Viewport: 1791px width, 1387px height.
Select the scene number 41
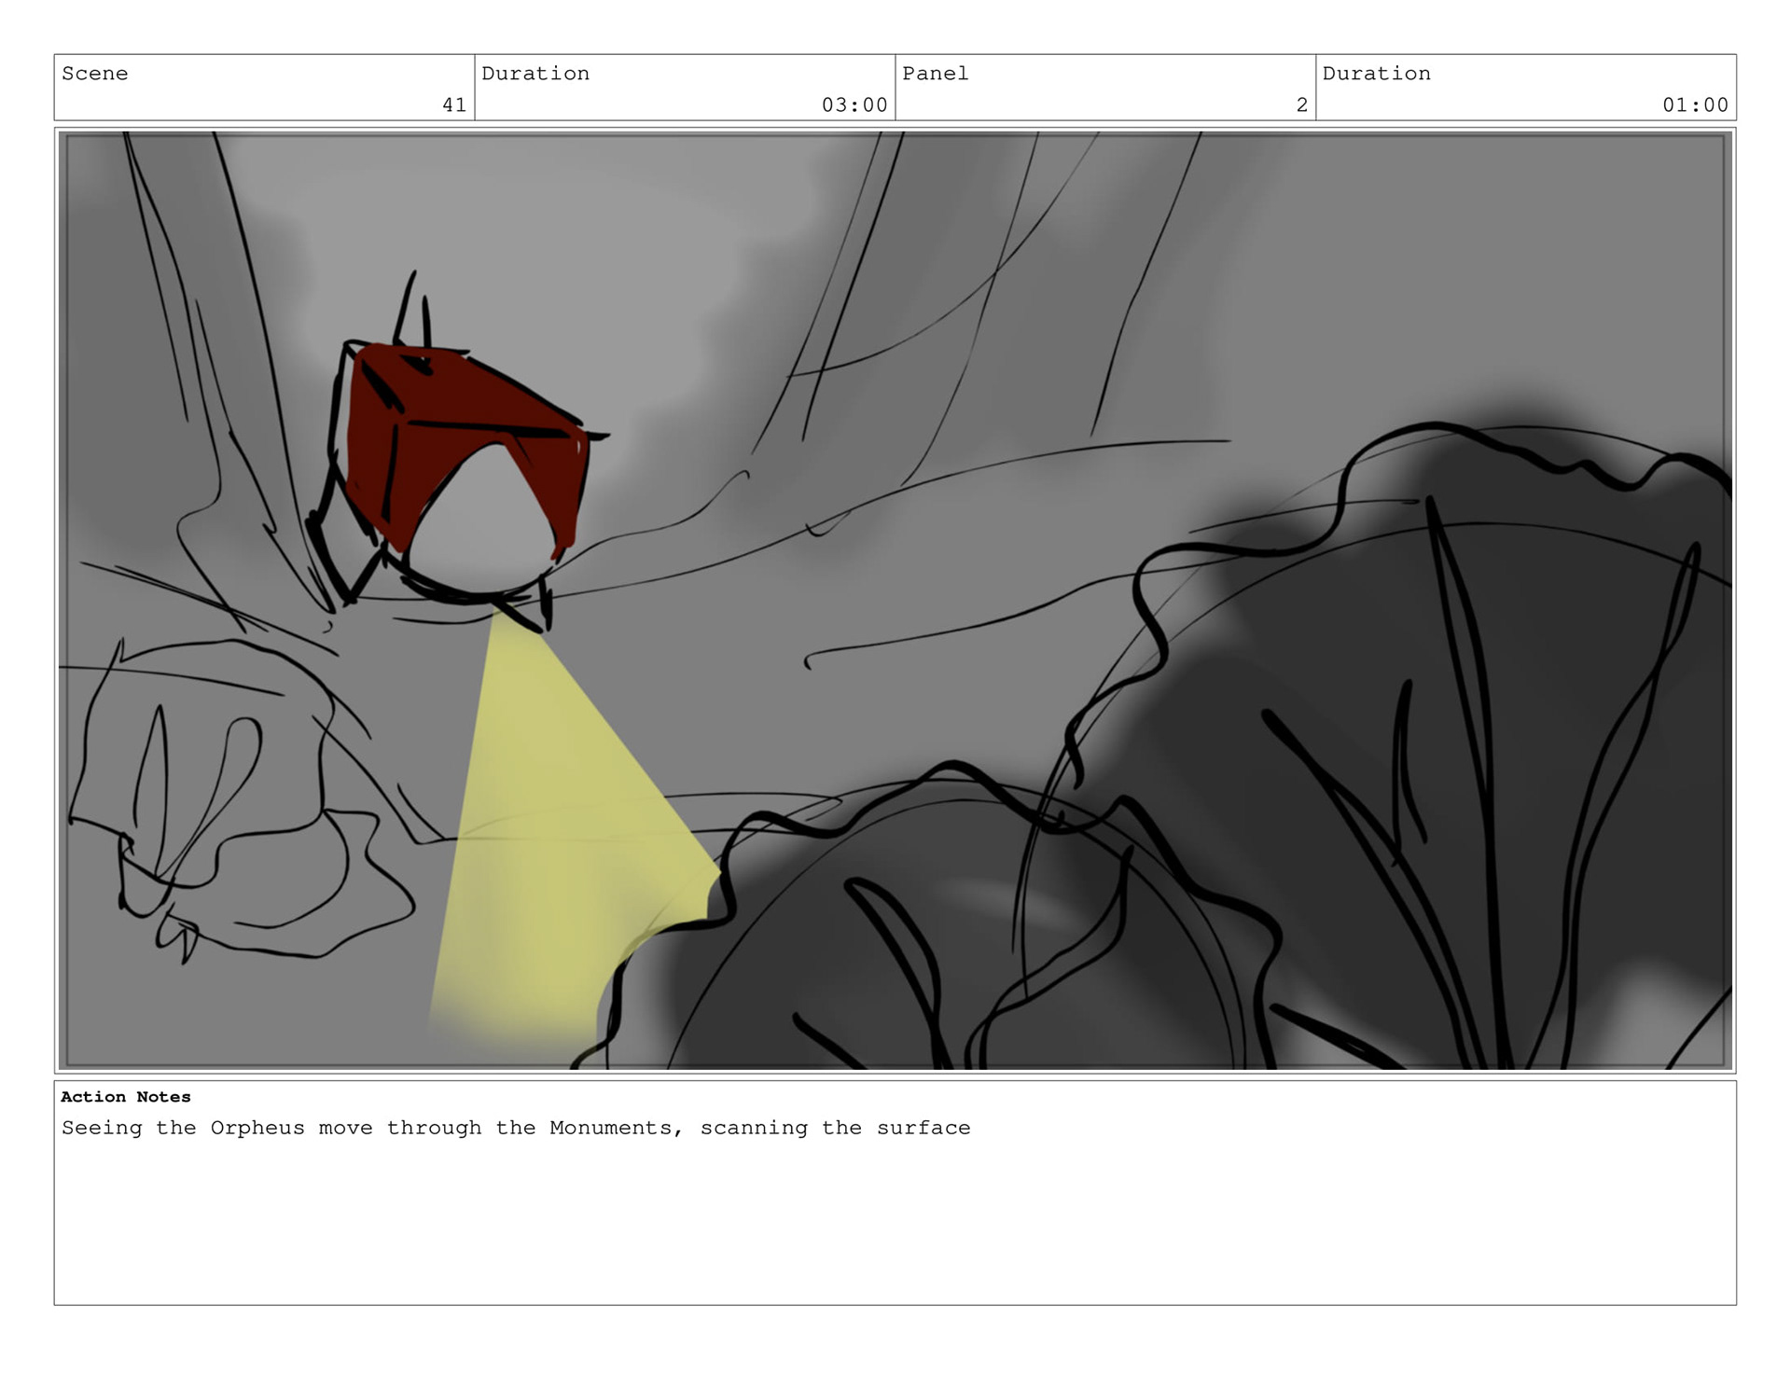[454, 105]
